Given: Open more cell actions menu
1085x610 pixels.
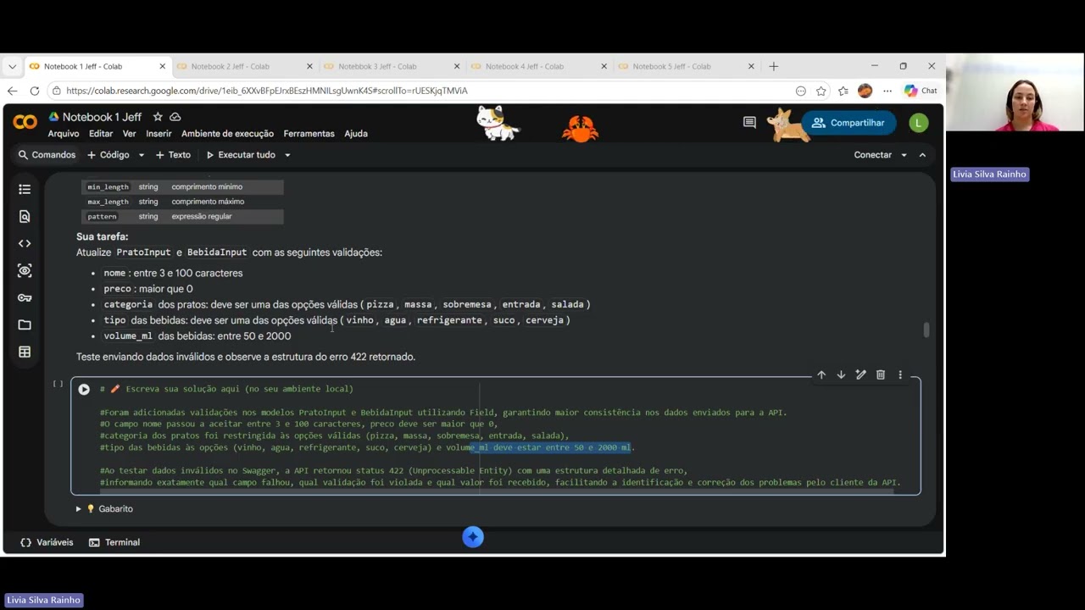Looking at the screenshot, I should pos(900,374).
